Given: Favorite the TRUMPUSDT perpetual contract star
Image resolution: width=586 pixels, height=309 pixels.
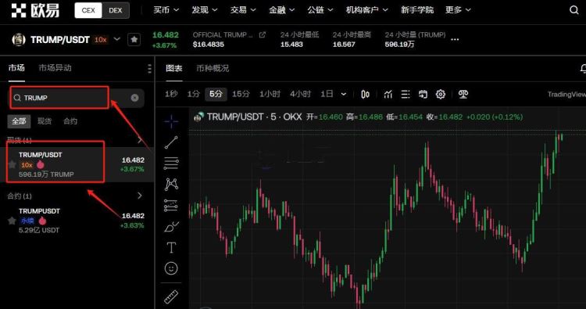Looking at the screenshot, I should point(12,221).
